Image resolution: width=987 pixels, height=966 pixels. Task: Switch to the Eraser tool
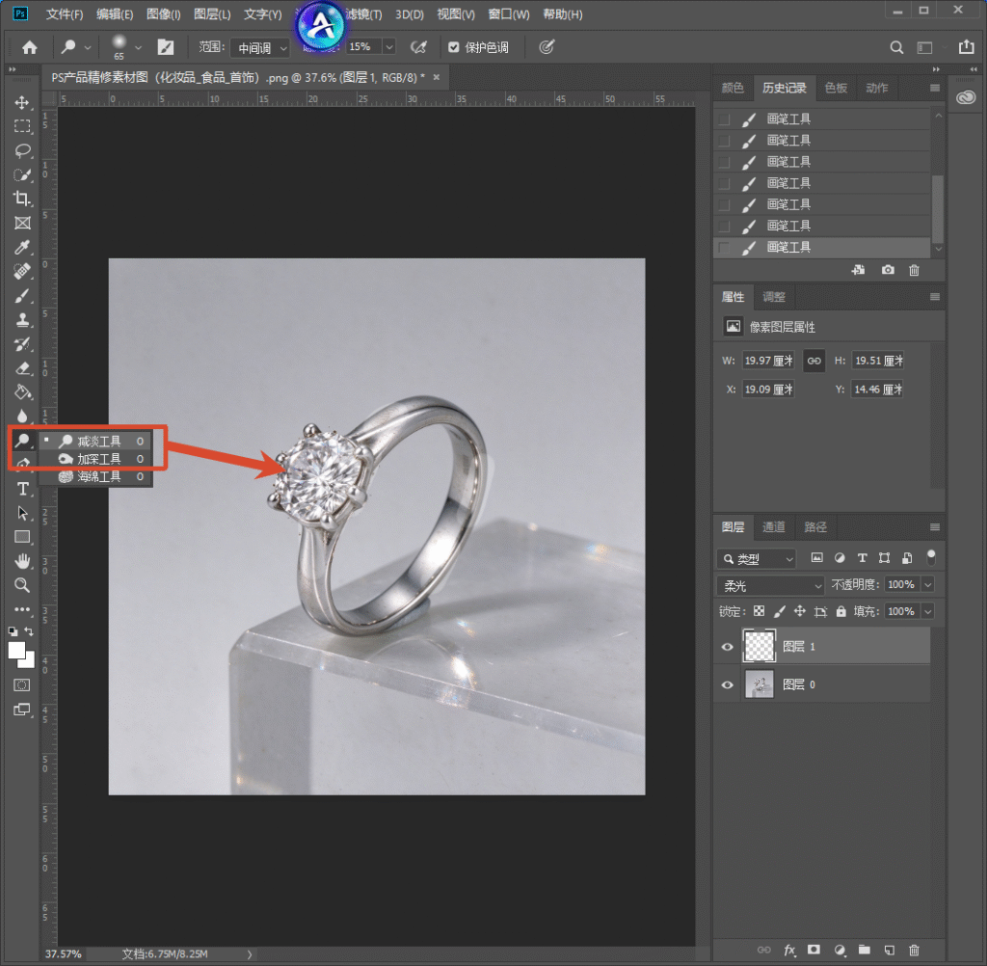[22, 368]
